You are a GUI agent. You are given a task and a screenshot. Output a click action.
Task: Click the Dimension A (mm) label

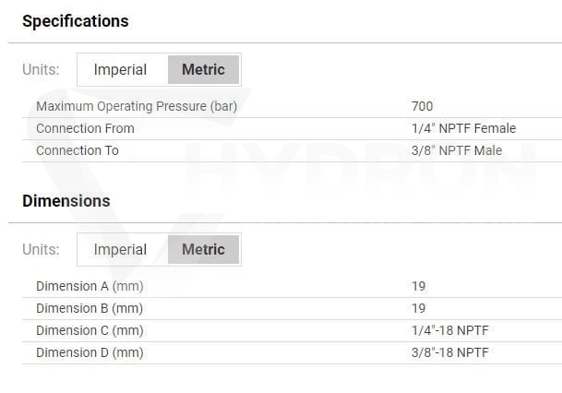coord(90,286)
